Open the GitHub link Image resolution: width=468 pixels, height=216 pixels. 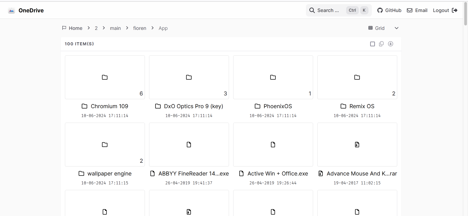[389, 10]
